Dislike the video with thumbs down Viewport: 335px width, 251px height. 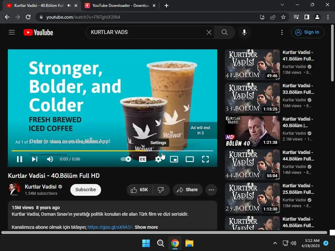[161, 190]
